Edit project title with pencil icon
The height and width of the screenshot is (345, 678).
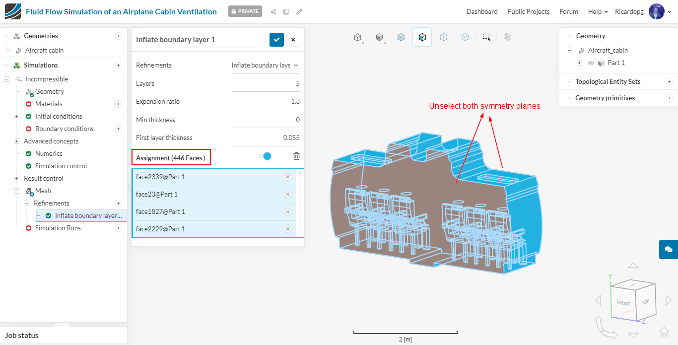coord(299,12)
